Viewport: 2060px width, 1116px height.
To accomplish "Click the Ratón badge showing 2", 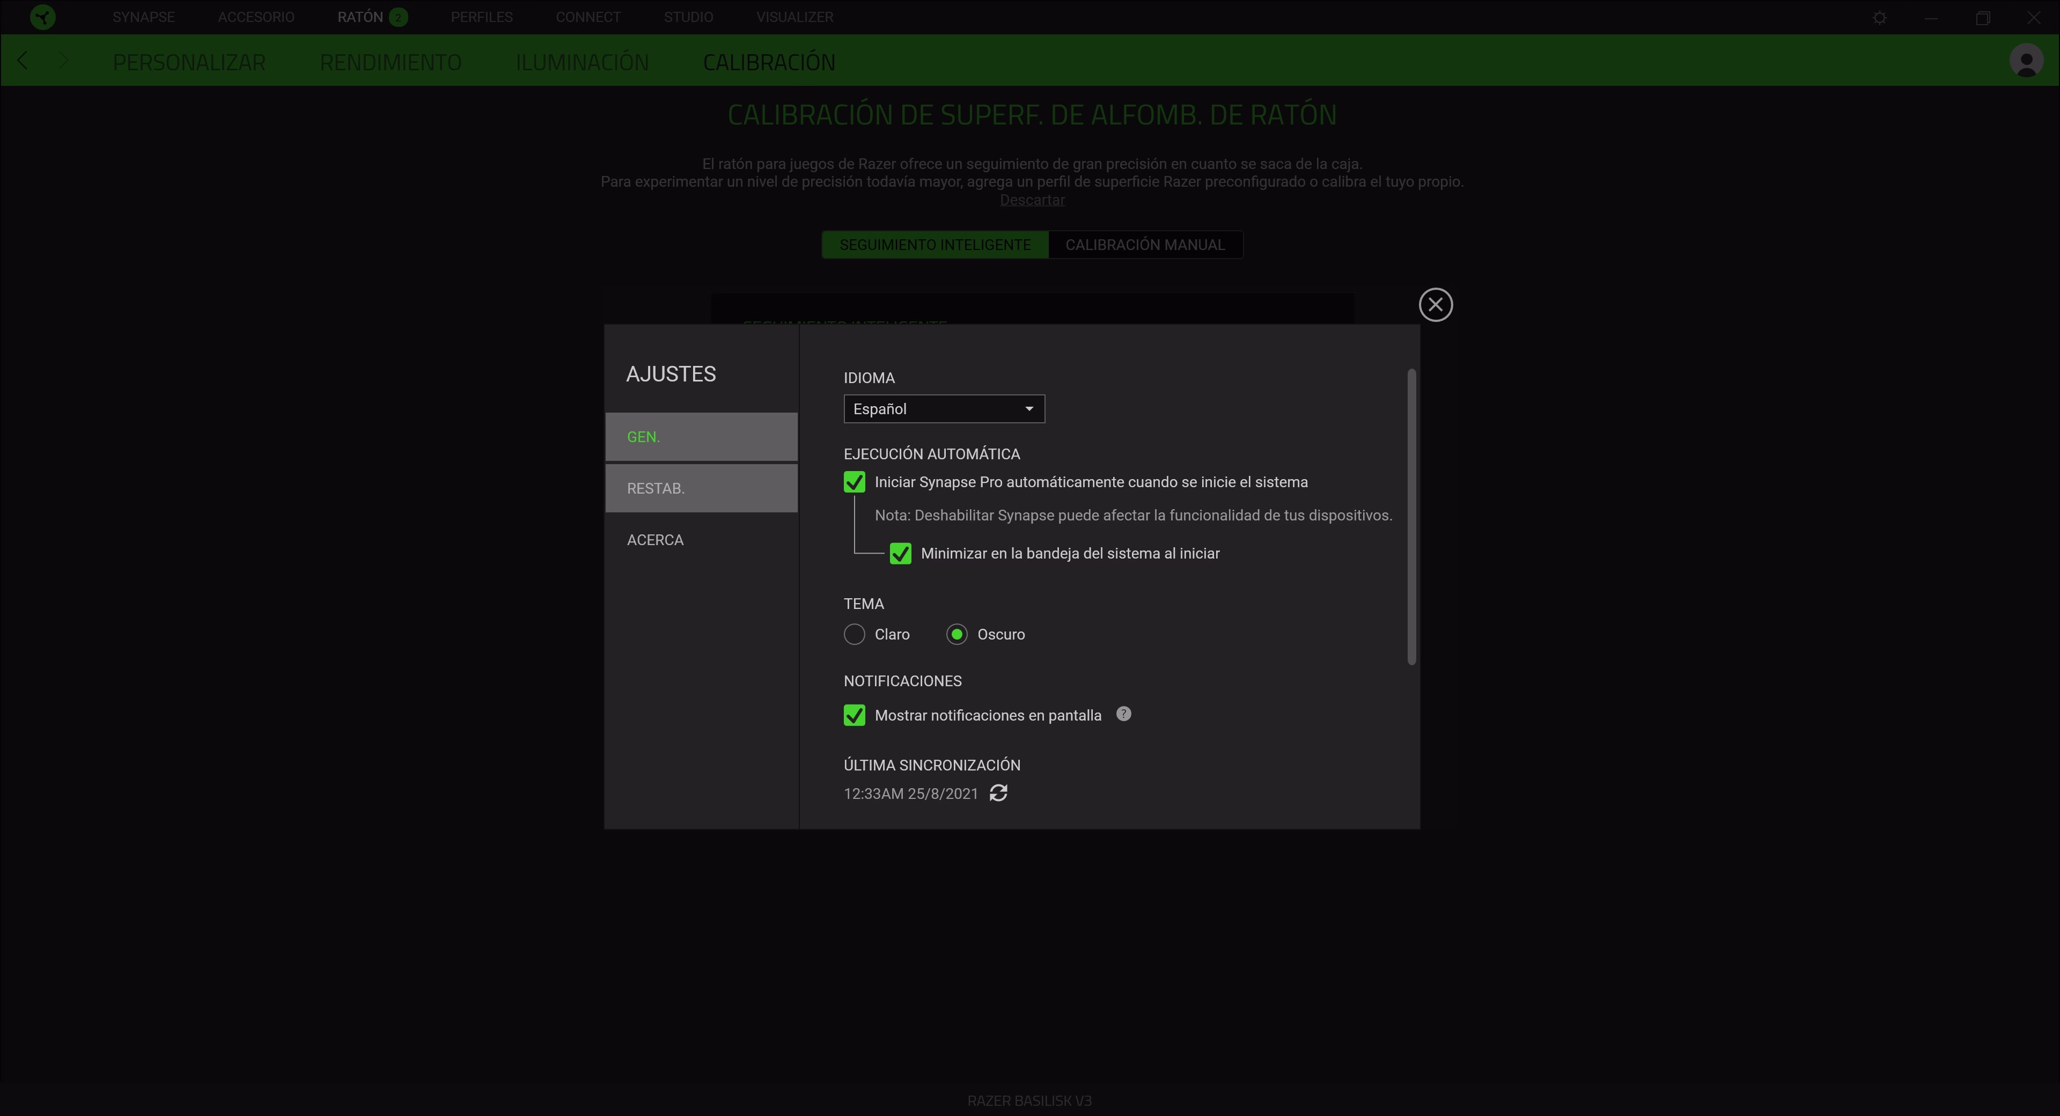I will pyautogui.click(x=398, y=17).
